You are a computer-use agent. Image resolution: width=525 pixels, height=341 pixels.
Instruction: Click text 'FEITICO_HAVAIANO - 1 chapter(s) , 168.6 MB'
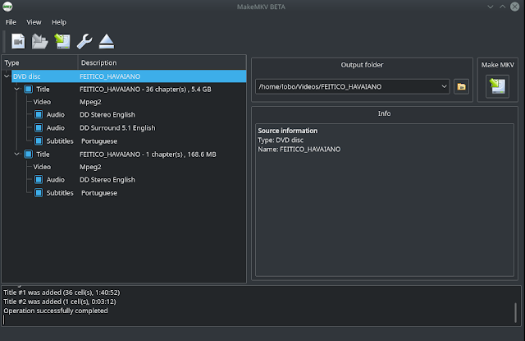(148, 154)
